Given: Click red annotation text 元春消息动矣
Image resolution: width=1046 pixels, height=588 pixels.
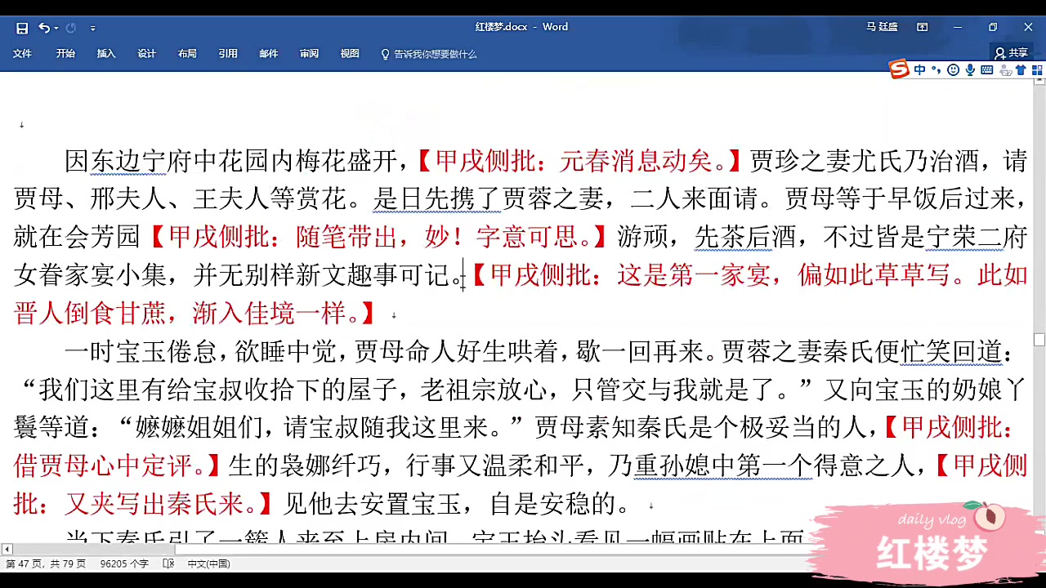Looking at the screenshot, I should point(637,161).
